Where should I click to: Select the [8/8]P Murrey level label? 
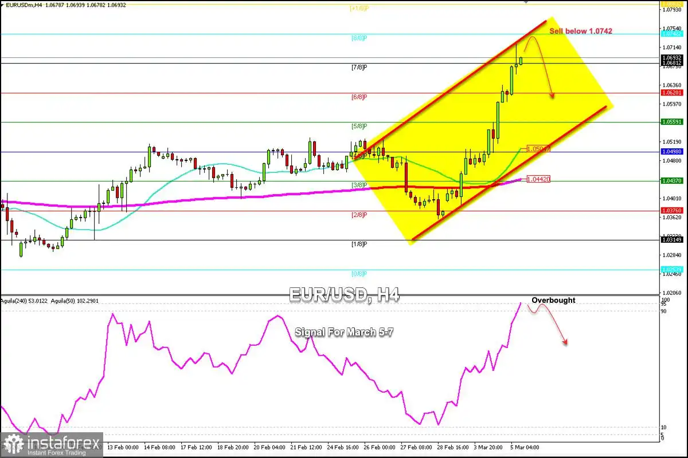[x=359, y=38]
